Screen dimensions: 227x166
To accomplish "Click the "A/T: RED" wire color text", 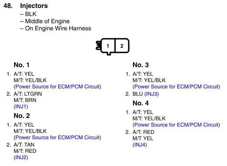I will pyautogui.click(x=143, y=132).
